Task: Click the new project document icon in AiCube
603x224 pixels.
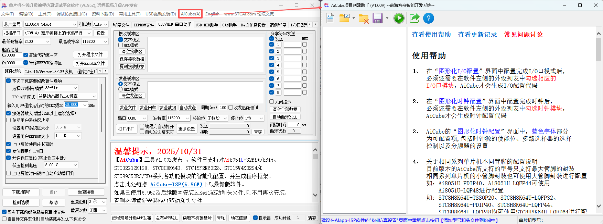Action: click(330, 18)
